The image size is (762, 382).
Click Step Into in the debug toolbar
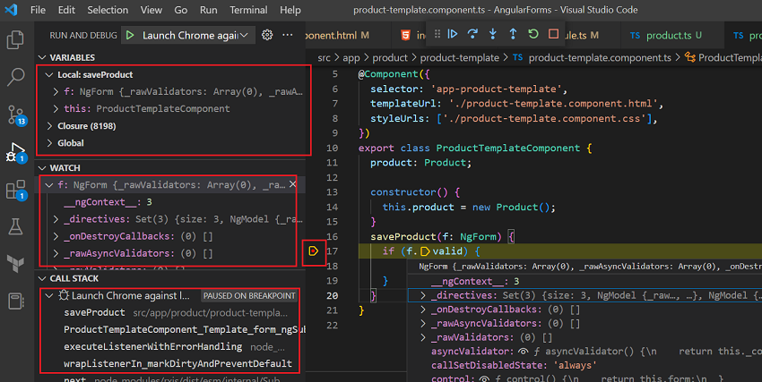(x=492, y=34)
